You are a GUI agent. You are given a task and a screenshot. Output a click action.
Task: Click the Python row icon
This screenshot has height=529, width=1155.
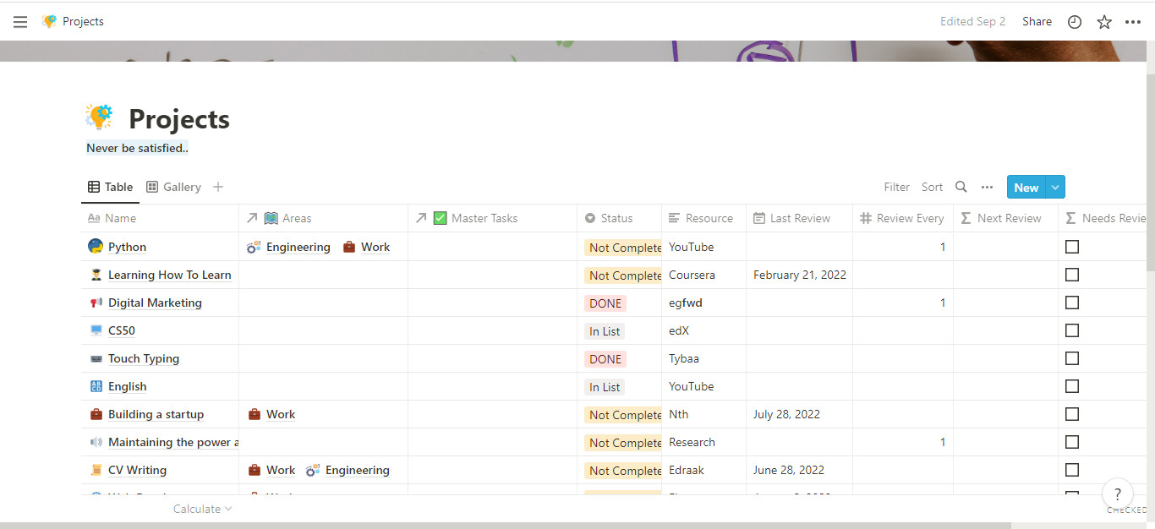(x=96, y=247)
